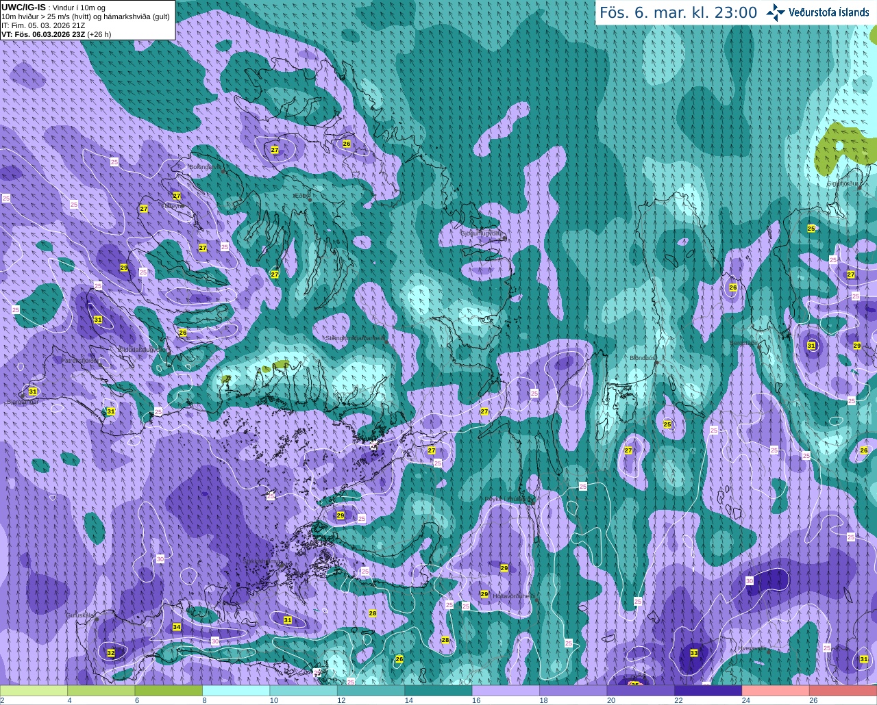Click the Hveravellir station label
This screenshot has width=877, height=705.
752,648
